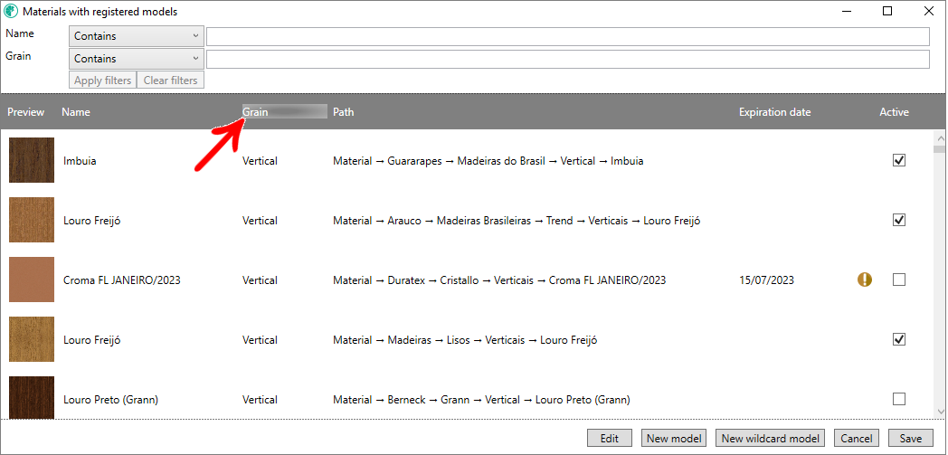
Task: Sort by the Path column header
Action: coord(344,112)
